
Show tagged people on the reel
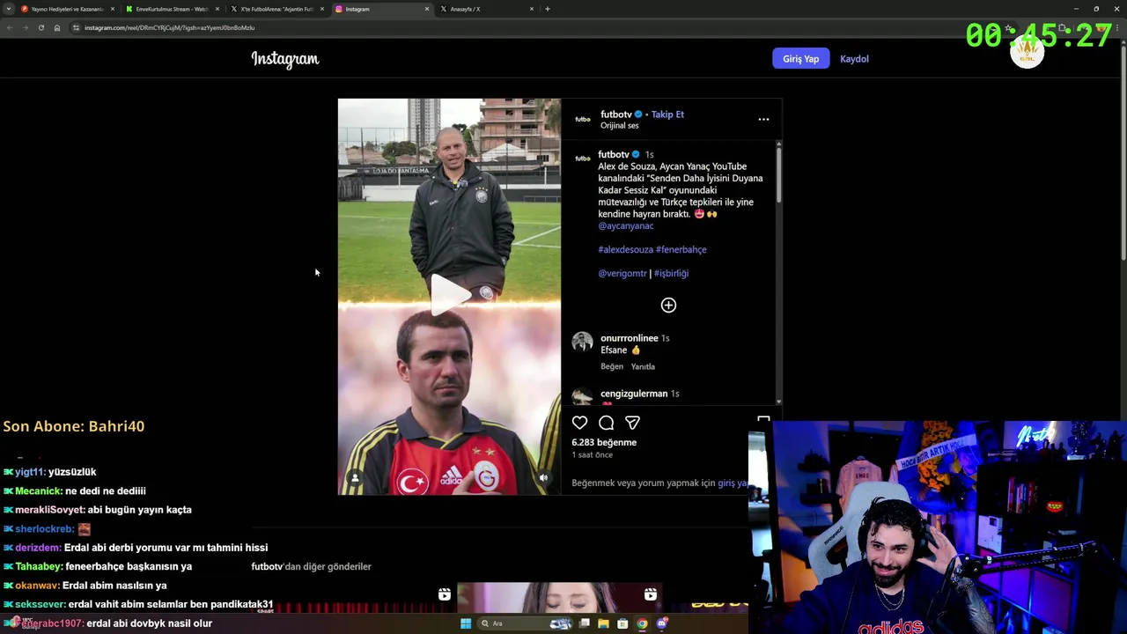(355, 478)
